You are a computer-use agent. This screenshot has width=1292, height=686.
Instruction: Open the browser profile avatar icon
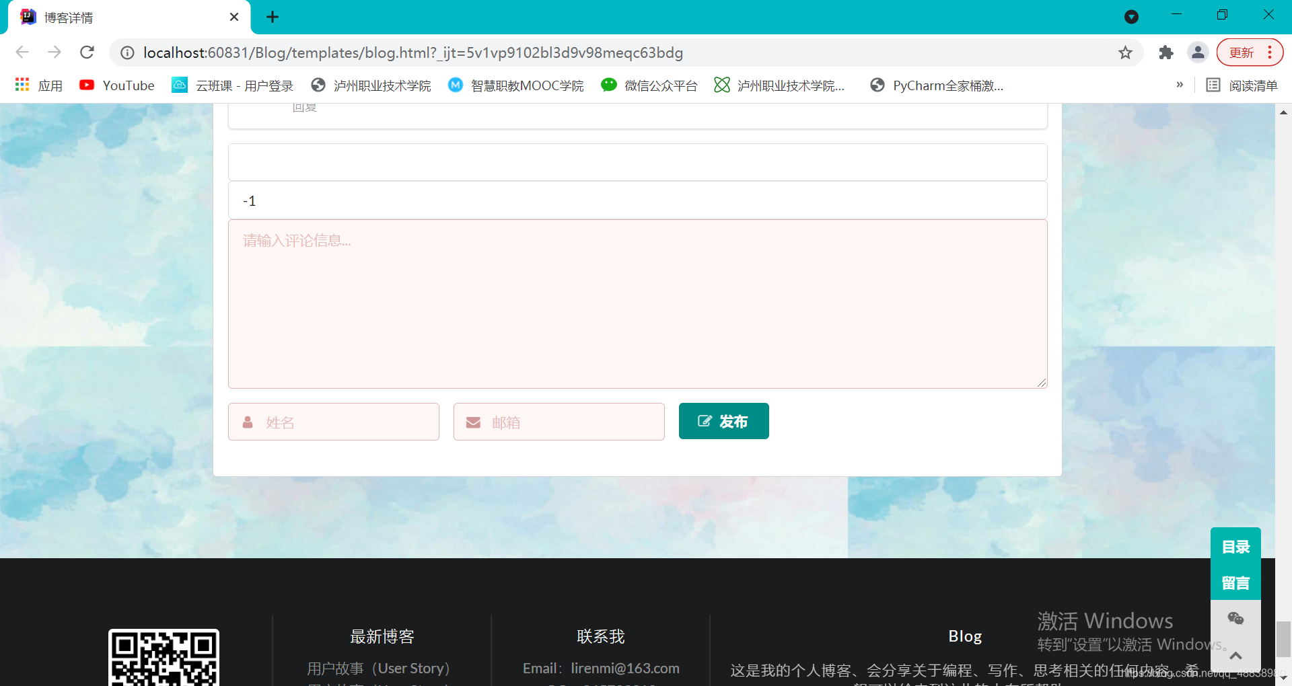point(1198,52)
